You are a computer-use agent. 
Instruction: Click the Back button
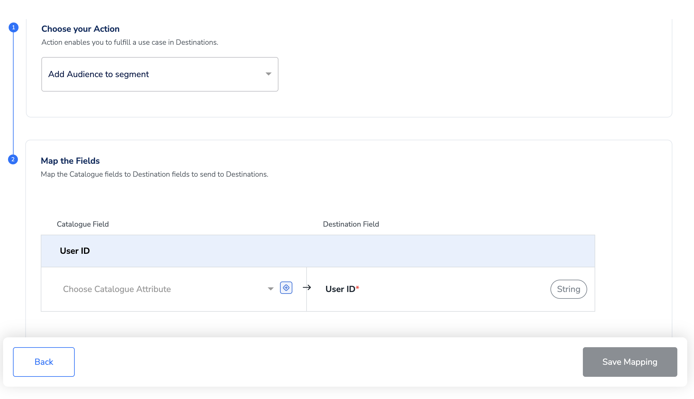[x=44, y=362]
